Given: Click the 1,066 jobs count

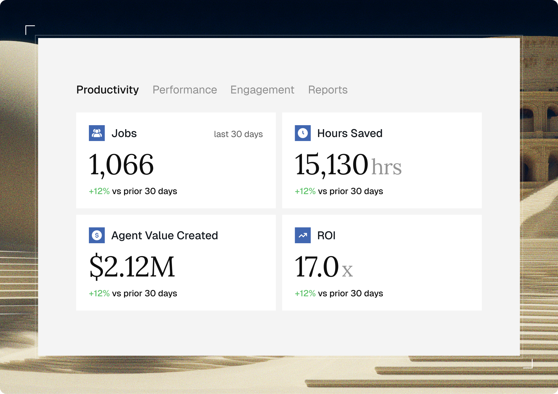Looking at the screenshot, I should pos(121,165).
